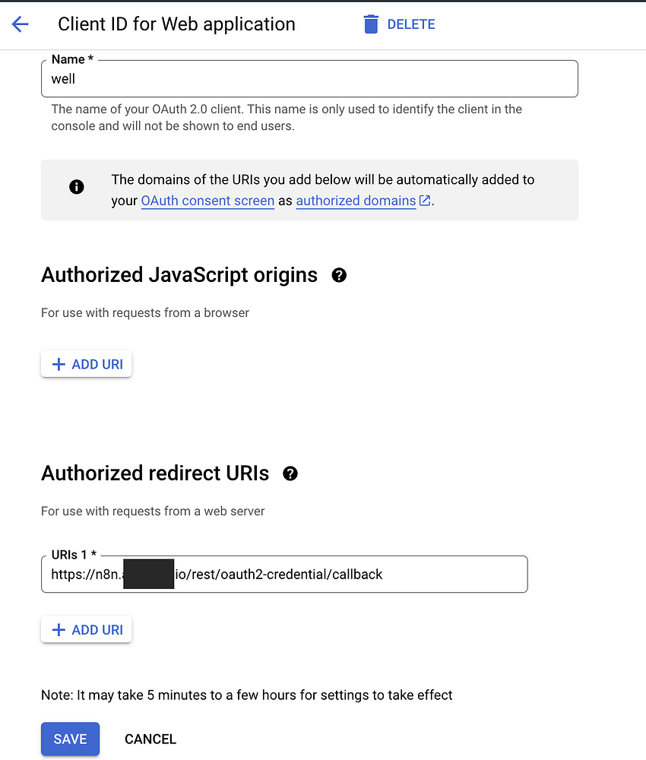This screenshot has width=646, height=760.
Task: Click the help icon beside Authorized redirect URIs
Action: pos(290,473)
